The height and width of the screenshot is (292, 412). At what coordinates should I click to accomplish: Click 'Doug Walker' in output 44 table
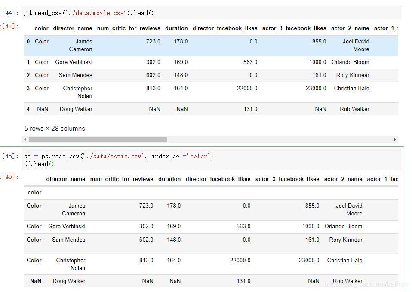(76, 109)
